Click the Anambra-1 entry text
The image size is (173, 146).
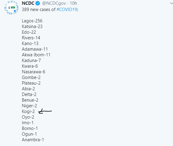pos(33,140)
